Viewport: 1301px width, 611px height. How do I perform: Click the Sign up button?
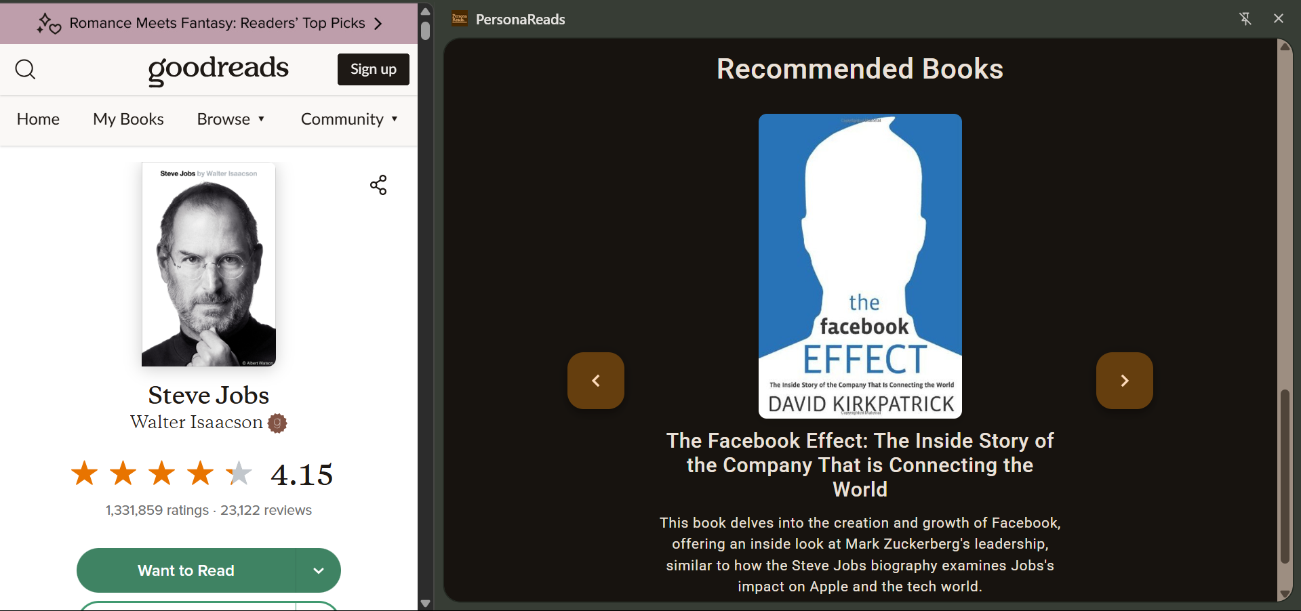[x=374, y=69]
